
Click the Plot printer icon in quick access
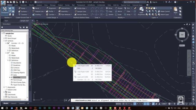[23, 2]
